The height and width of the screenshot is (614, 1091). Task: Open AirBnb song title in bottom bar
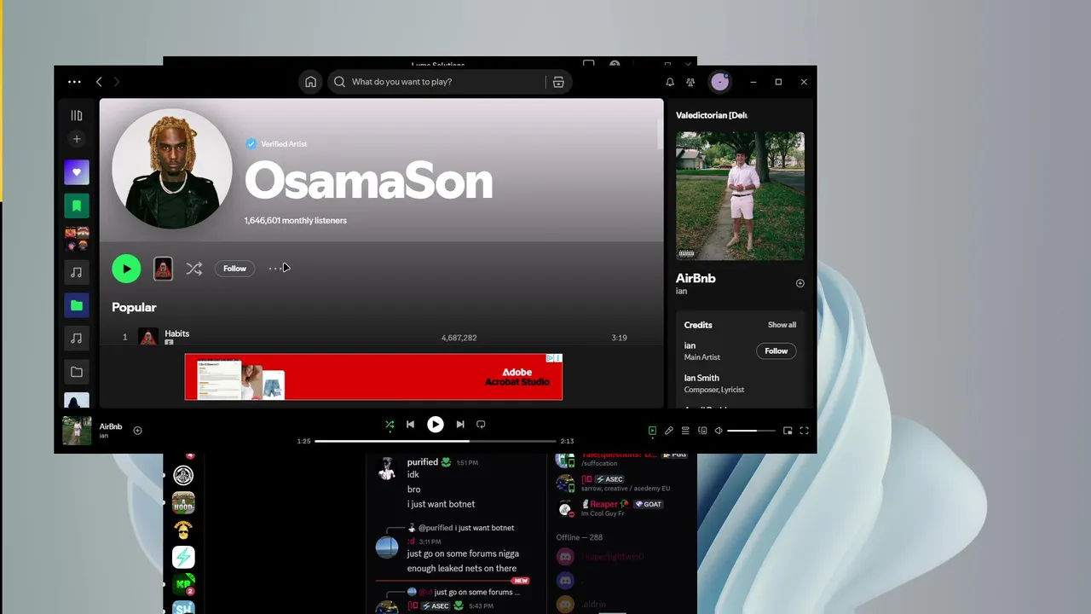tap(111, 426)
